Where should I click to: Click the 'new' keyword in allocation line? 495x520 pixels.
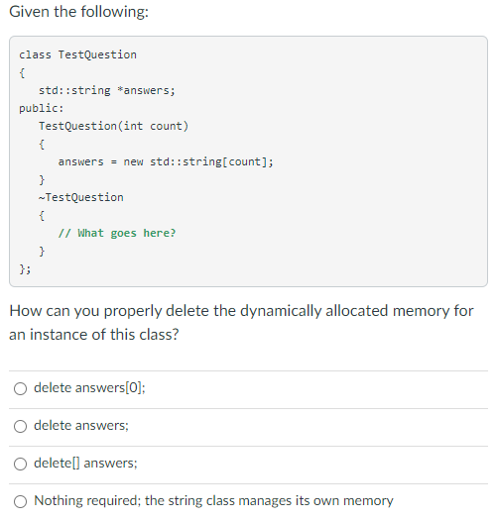(133, 161)
